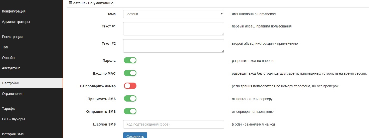This screenshot has height=138, width=369.
Task: Select Тарифы in the sidebar
Action: coord(9,109)
